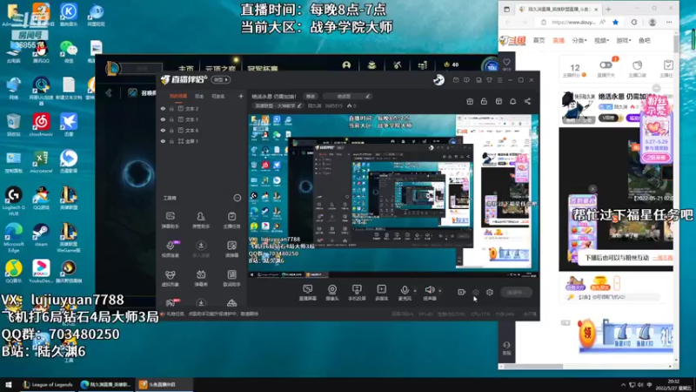Add a 手机投屏 phone casting source
The width and height of the screenshot is (696, 392).
pos(357,293)
